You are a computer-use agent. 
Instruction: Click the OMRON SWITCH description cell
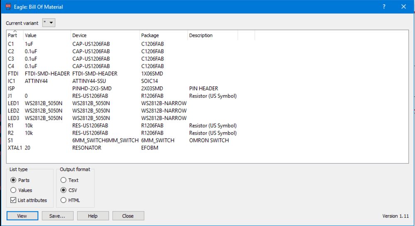click(209, 140)
